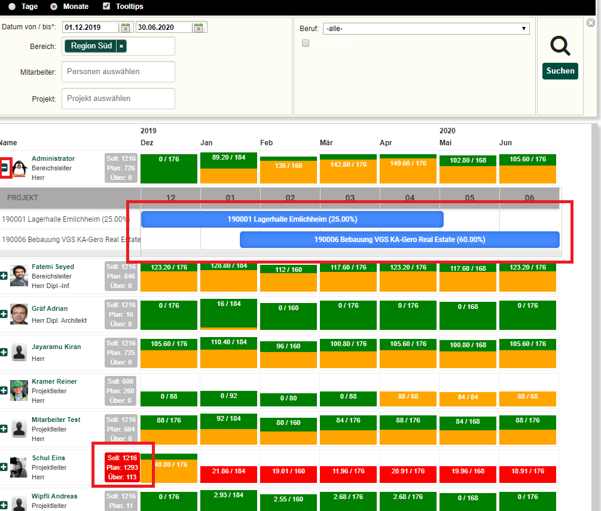The width and height of the screenshot is (601, 511).
Task: Open the end date calendar picker
Action: point(199,27)
